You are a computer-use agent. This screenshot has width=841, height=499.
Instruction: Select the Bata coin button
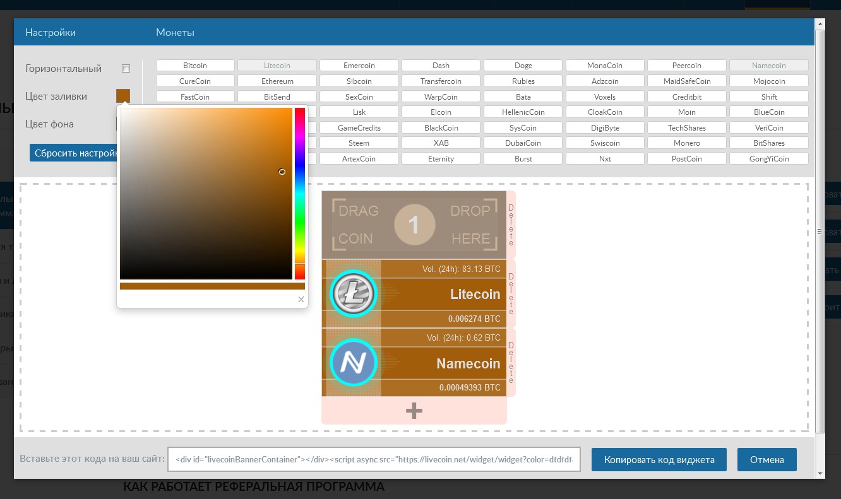(x=523, y=97)
